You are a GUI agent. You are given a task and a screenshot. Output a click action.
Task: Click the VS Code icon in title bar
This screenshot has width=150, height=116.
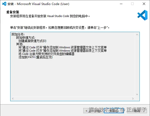4,4
